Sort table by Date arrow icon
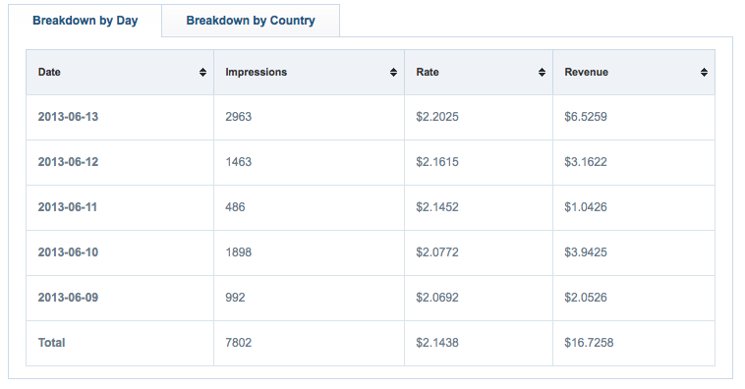The width and height of the screenshot is (745, 389). point(202,72)
